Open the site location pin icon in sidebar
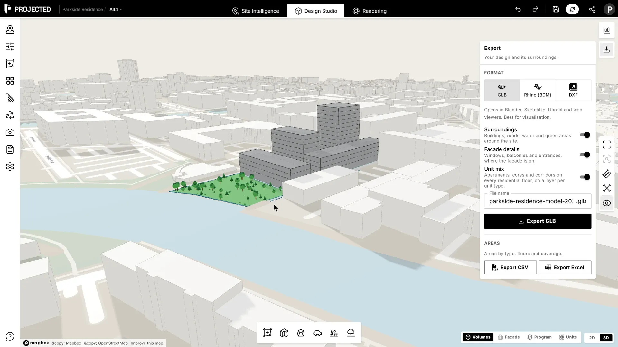The width and height of the screenshot is (618, 347). [10, 30]
